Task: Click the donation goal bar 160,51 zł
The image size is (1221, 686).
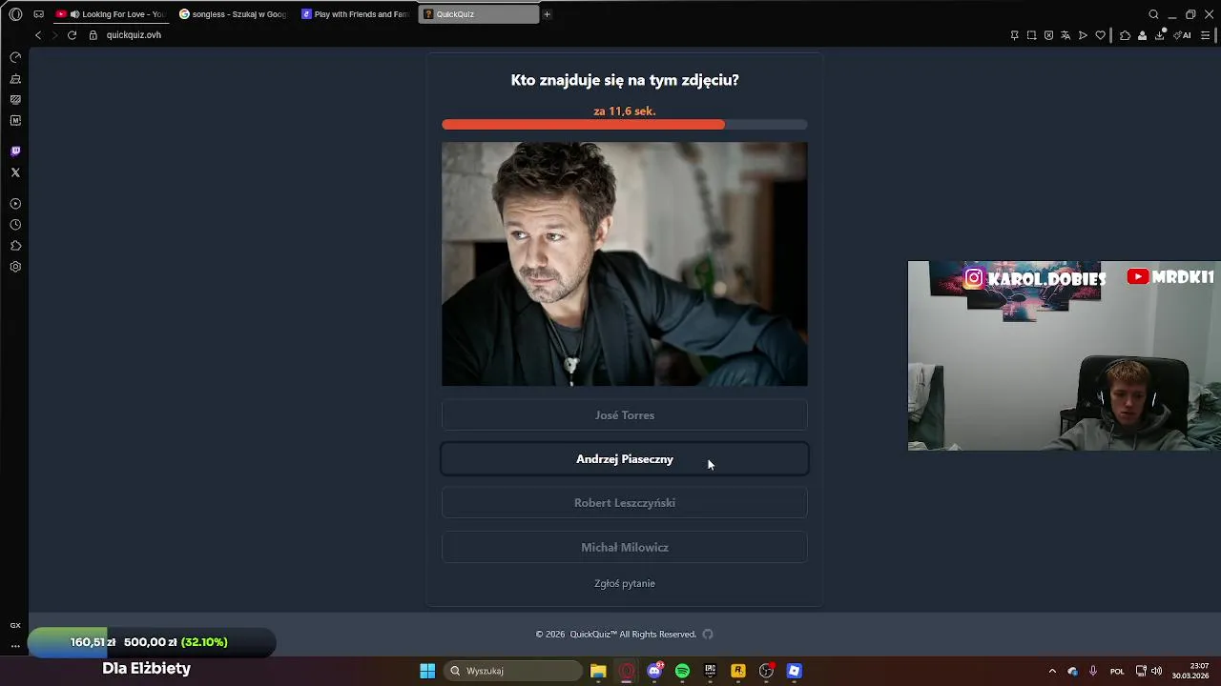Action: (x=153, y=642)
